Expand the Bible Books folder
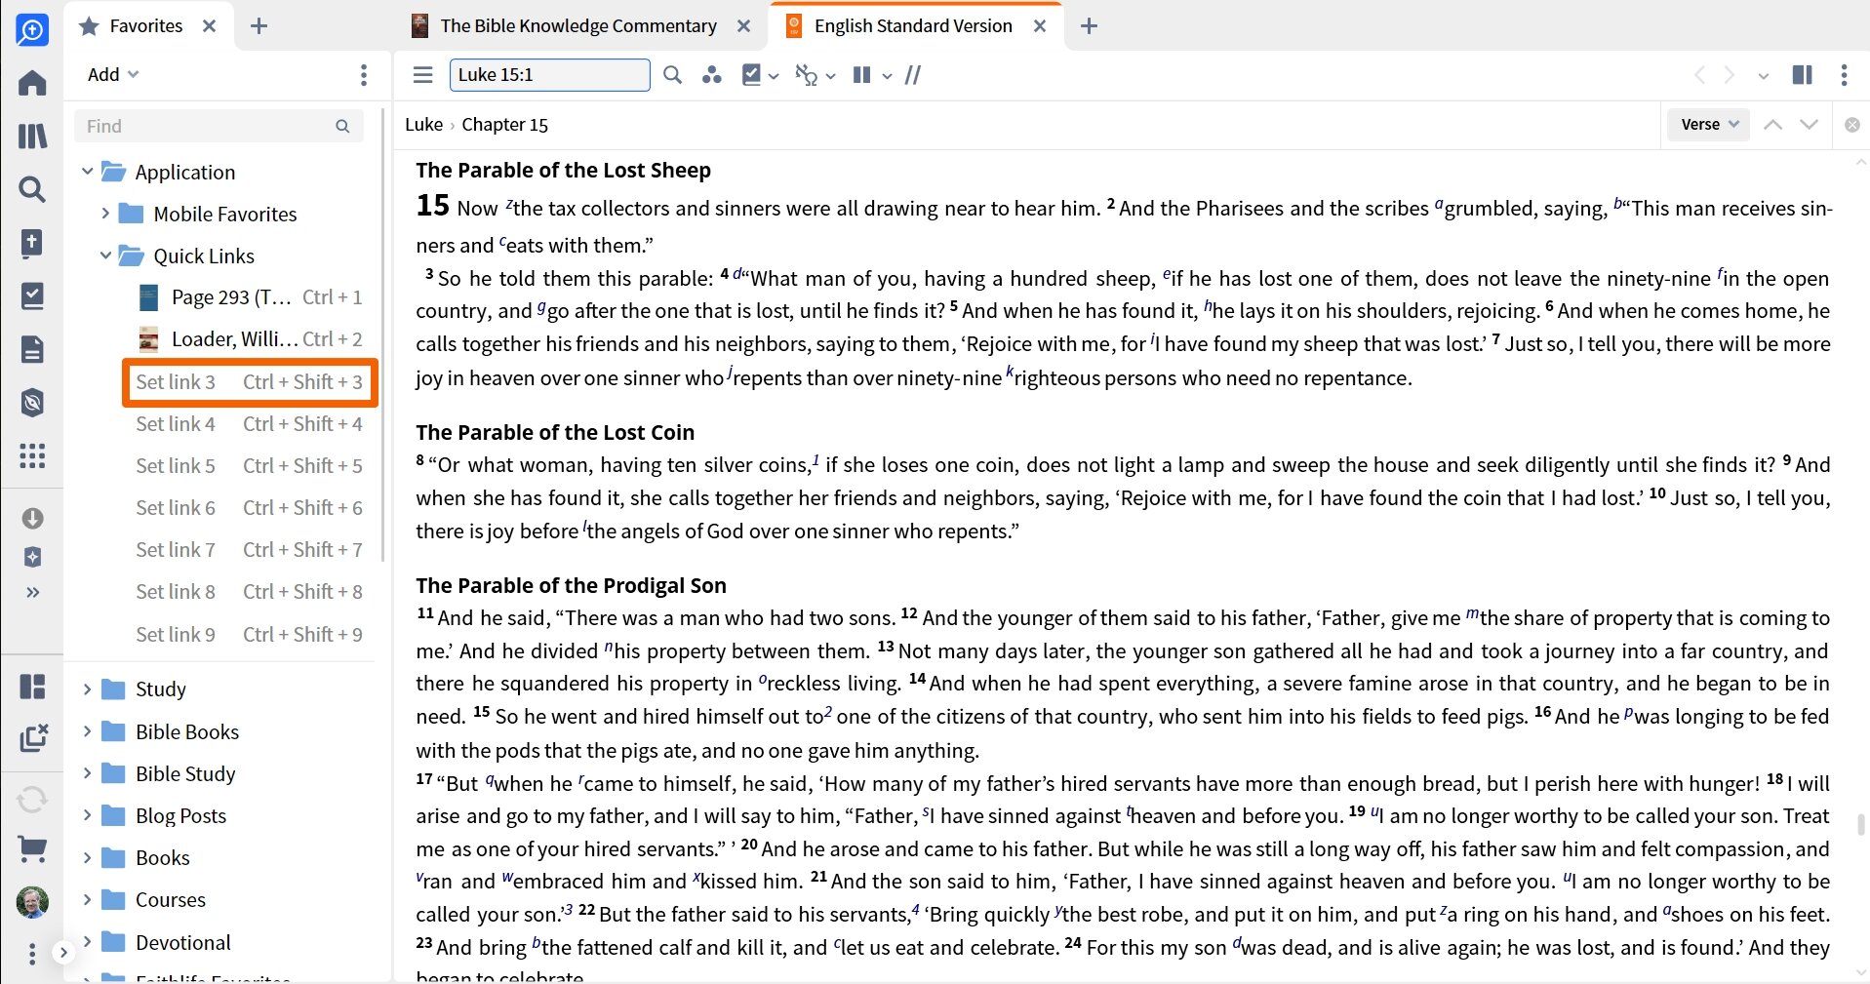1870x984 pixels. point(87,731)
